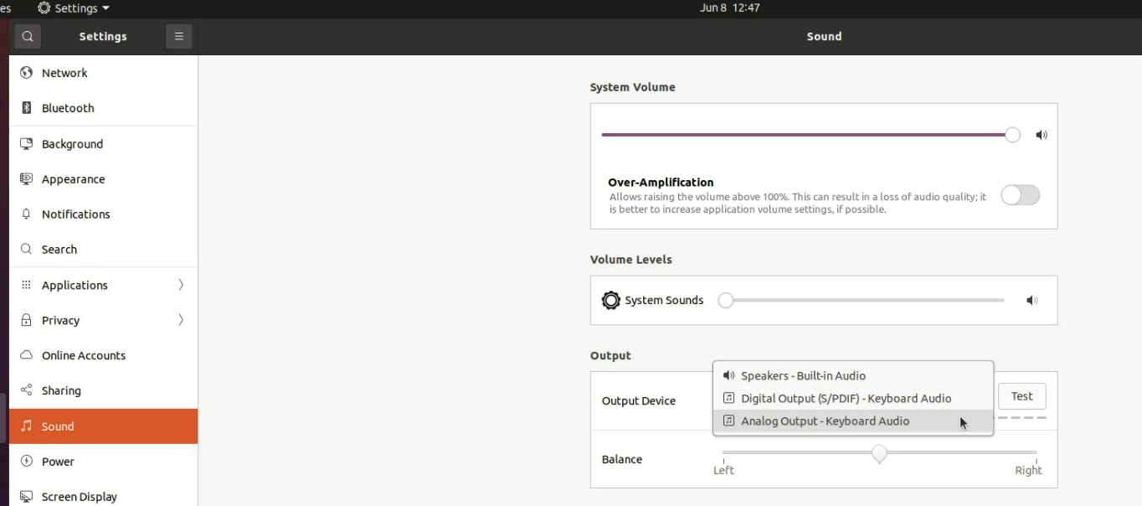Click the gear icon in top bar

point(44,8)
